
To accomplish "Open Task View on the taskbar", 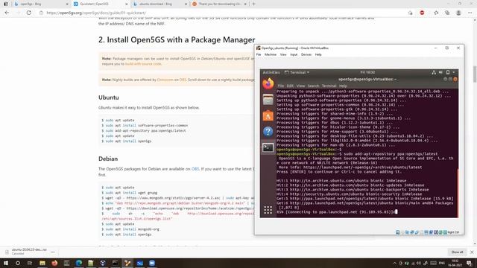I will click(x=30, y=263).
